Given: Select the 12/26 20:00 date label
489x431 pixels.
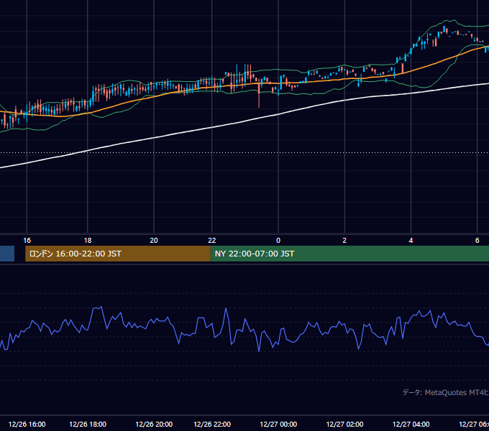Looking at the screenshot, I should 154,424.
